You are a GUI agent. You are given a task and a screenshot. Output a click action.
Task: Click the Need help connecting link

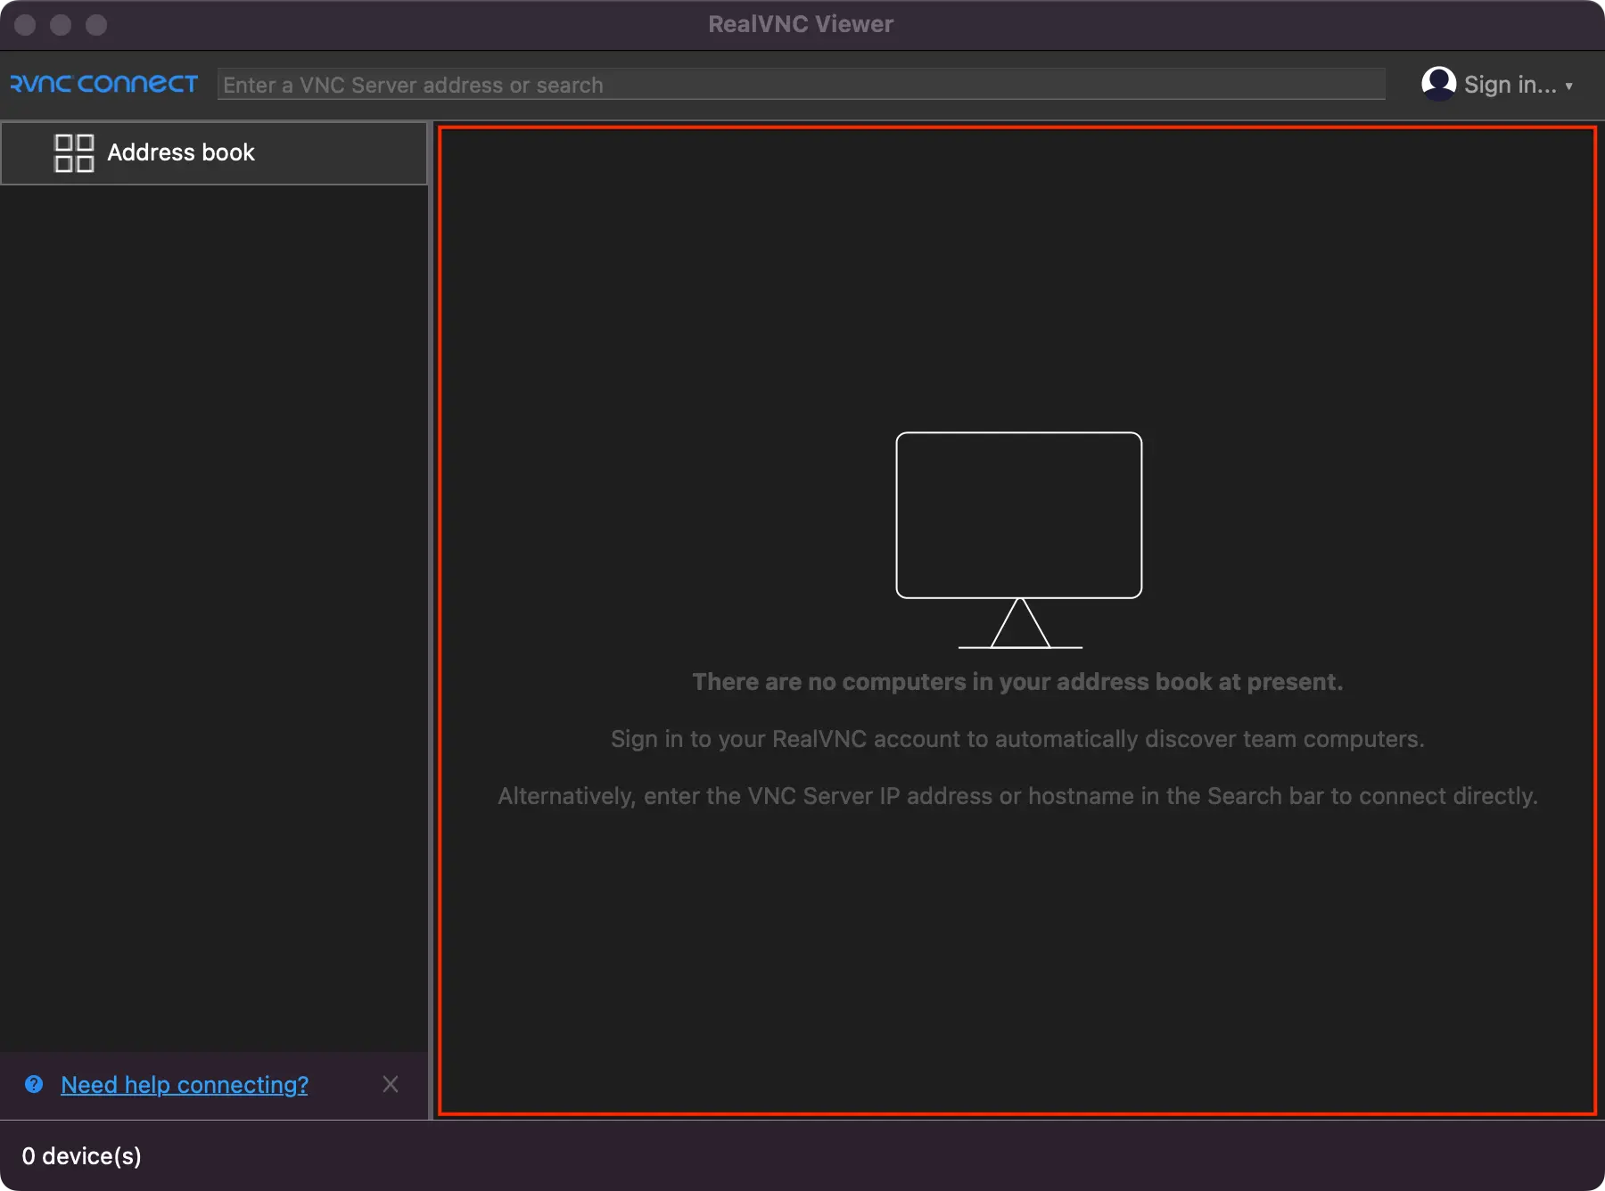point(184,1085)
